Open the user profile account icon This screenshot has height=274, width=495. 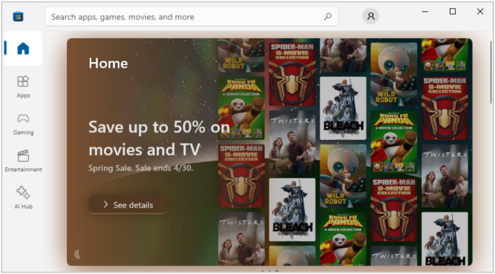click(x=370, y=17)
